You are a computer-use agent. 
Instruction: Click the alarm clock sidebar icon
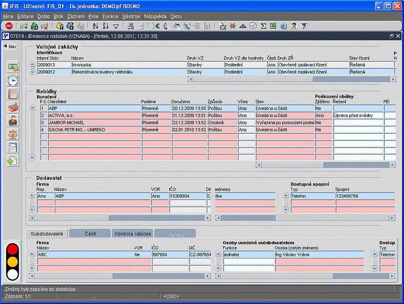[13, 80]
